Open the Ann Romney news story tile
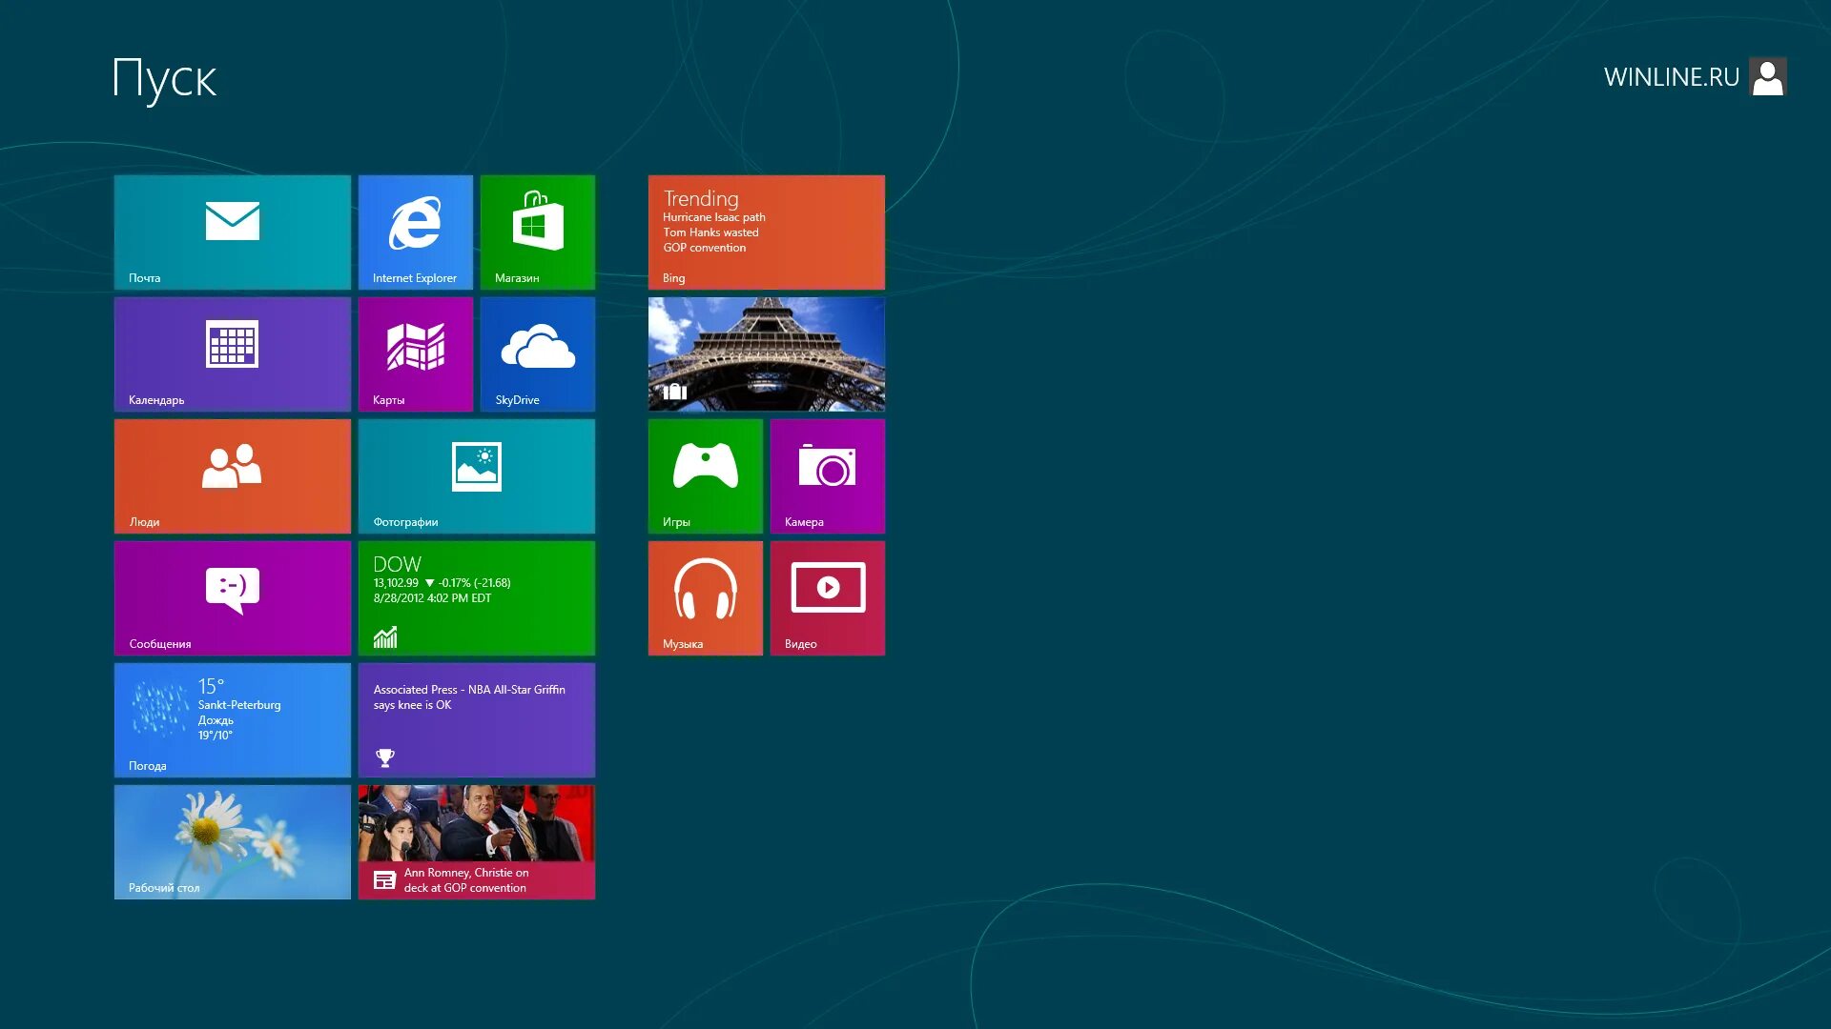Image resolution: width=1831 pixels, height=1029 pixels. [x=477, y=841]
